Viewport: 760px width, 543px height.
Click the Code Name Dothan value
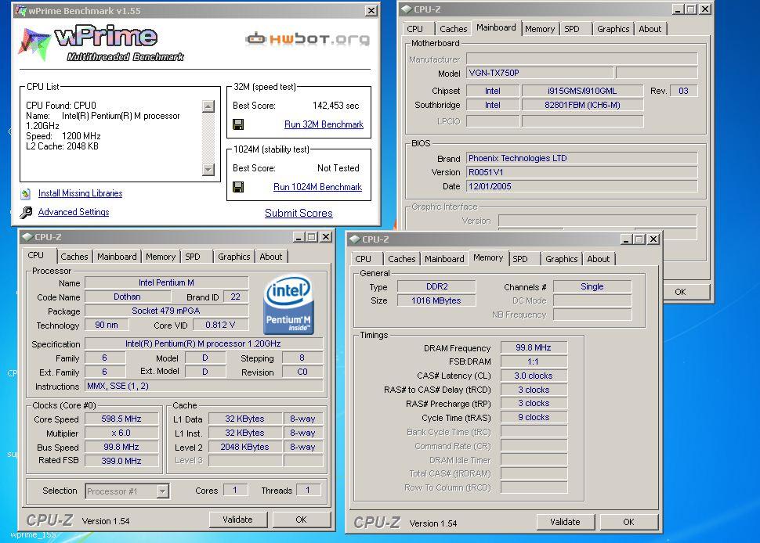click(128, 297)
